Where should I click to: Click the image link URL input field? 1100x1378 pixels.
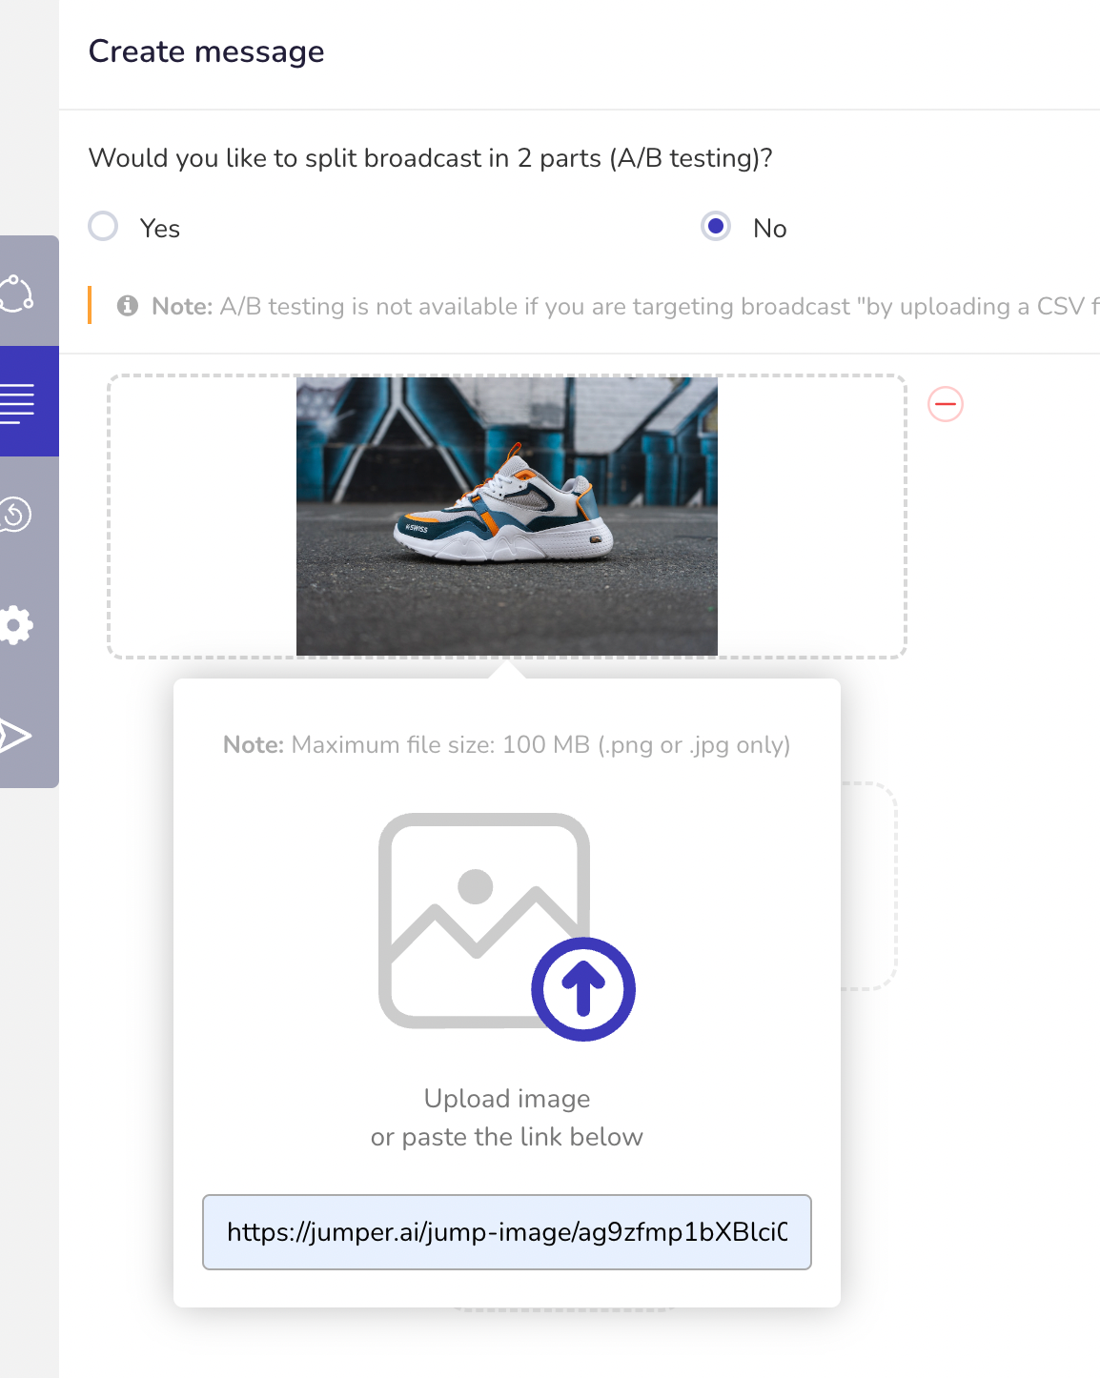(x=507, y=1232)
